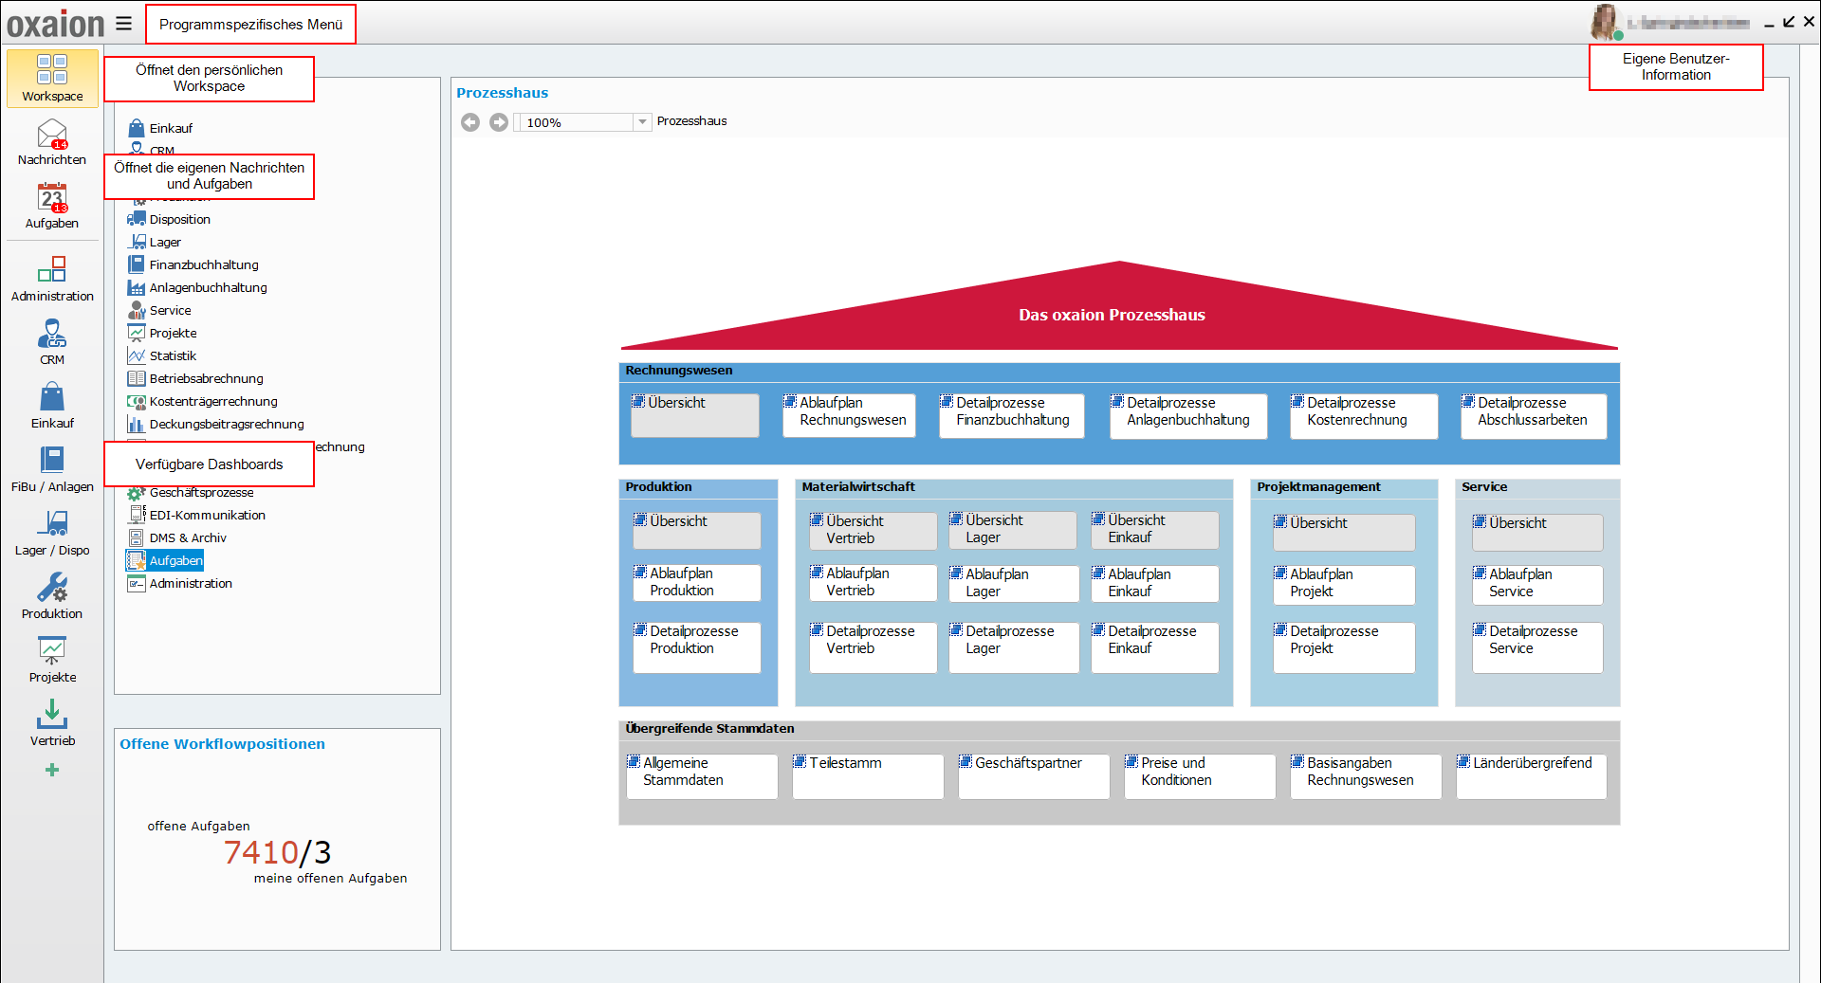The image size is (1821, 983).
Task: Open Teilestamm box
Action: [868, 776]
